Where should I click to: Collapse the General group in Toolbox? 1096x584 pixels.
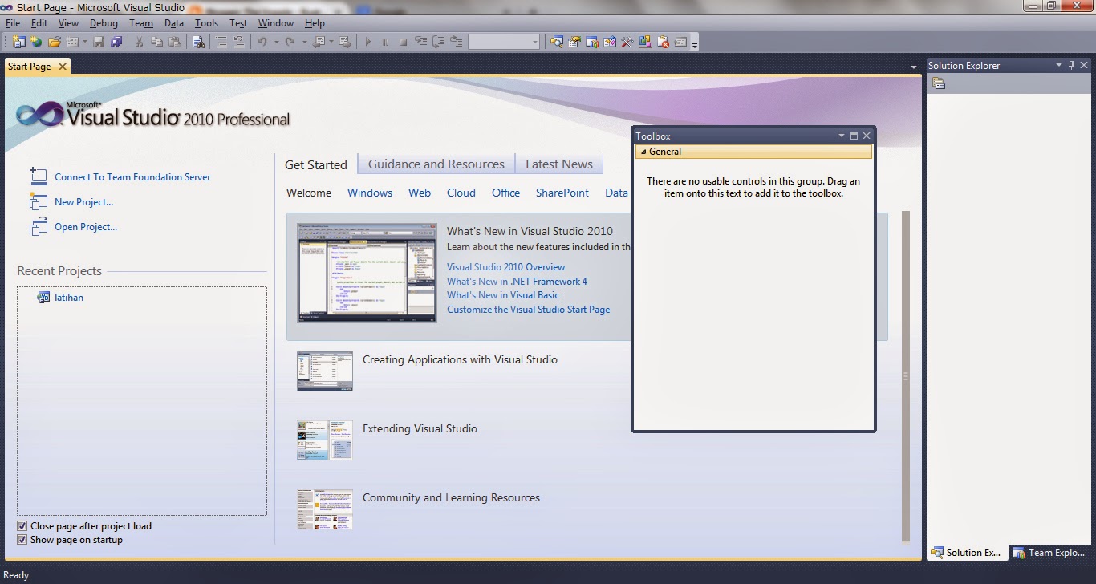[x=643, y=152]
